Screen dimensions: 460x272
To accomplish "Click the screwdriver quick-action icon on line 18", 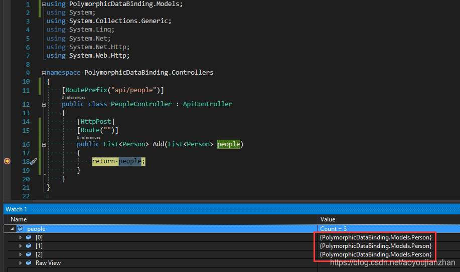I will 34,161.
